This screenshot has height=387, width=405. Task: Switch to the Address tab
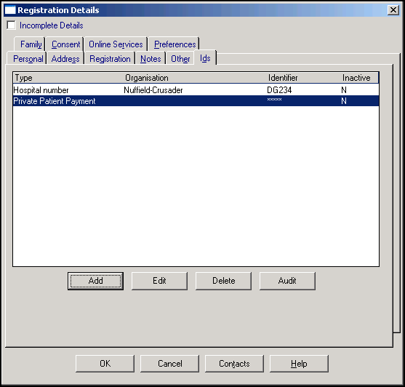coord(65,59)
